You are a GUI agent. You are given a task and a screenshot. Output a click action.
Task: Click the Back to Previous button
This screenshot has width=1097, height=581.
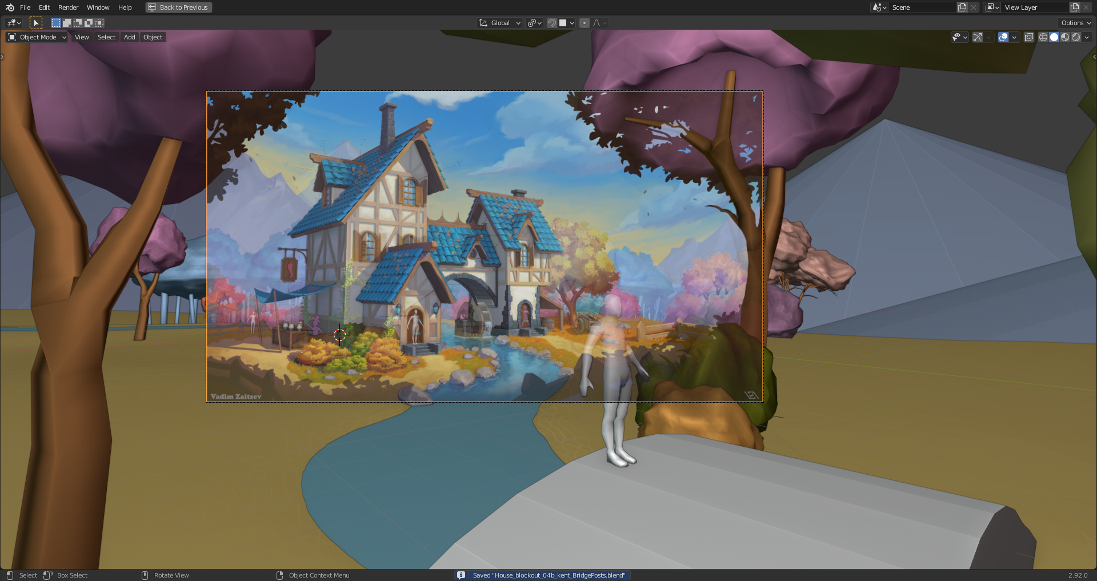point(179,7)
